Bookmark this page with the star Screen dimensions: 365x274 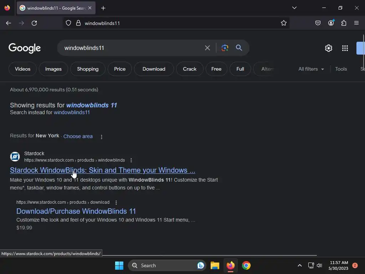point(283,23)
